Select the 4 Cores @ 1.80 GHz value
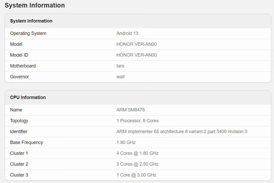This screenshot has width=274, height=183. [x=137, y=153]
